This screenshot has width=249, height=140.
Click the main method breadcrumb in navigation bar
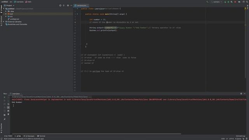click(28, 2)
